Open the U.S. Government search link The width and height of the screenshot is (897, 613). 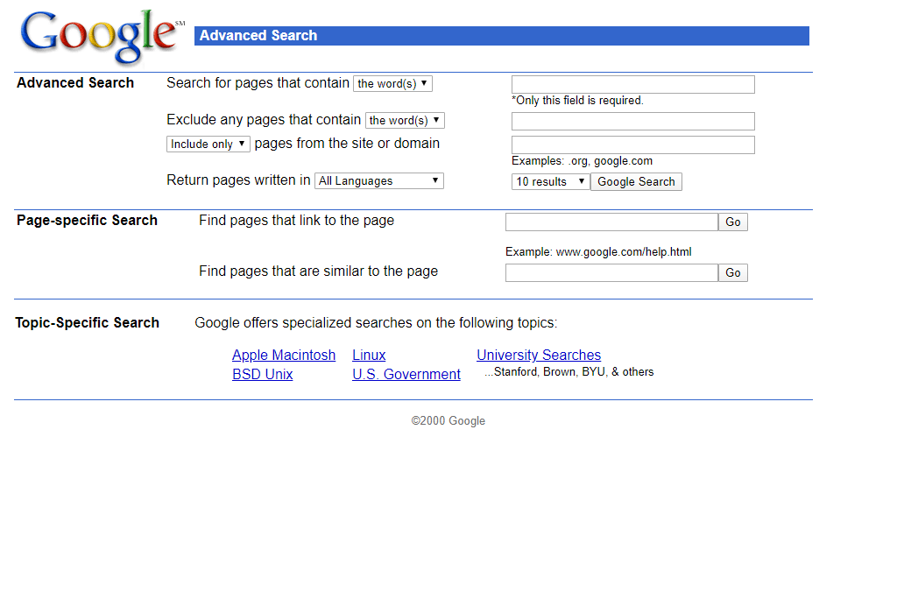[x=406, y=375]
